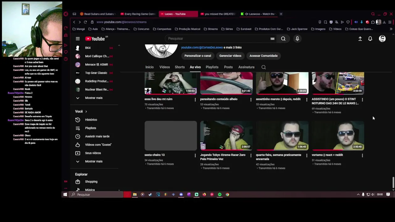Mute the Kick tab audio icon
The height and width of the screenshot is (222, 395).
point(246,14)
